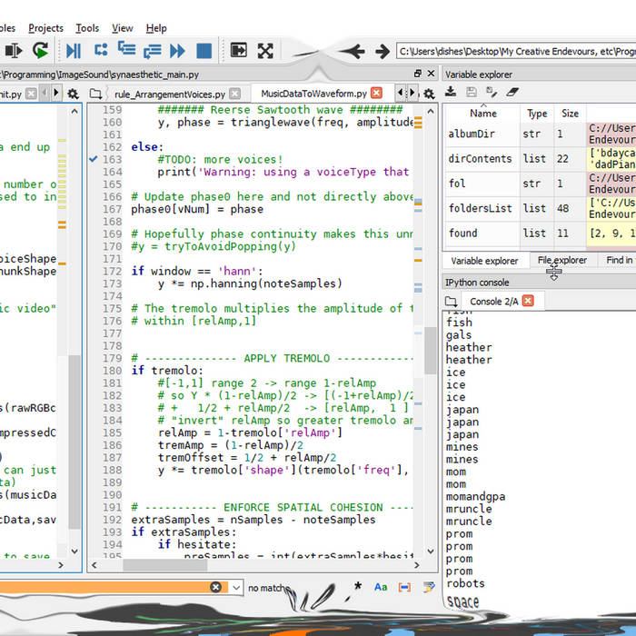The image size is (636, 636).
Task: Toggle regular expression search asterisk button
Action: tap(358, 587)
